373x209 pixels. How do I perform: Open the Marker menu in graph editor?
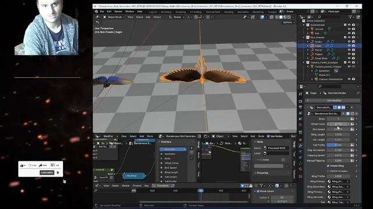click(126, 186)
